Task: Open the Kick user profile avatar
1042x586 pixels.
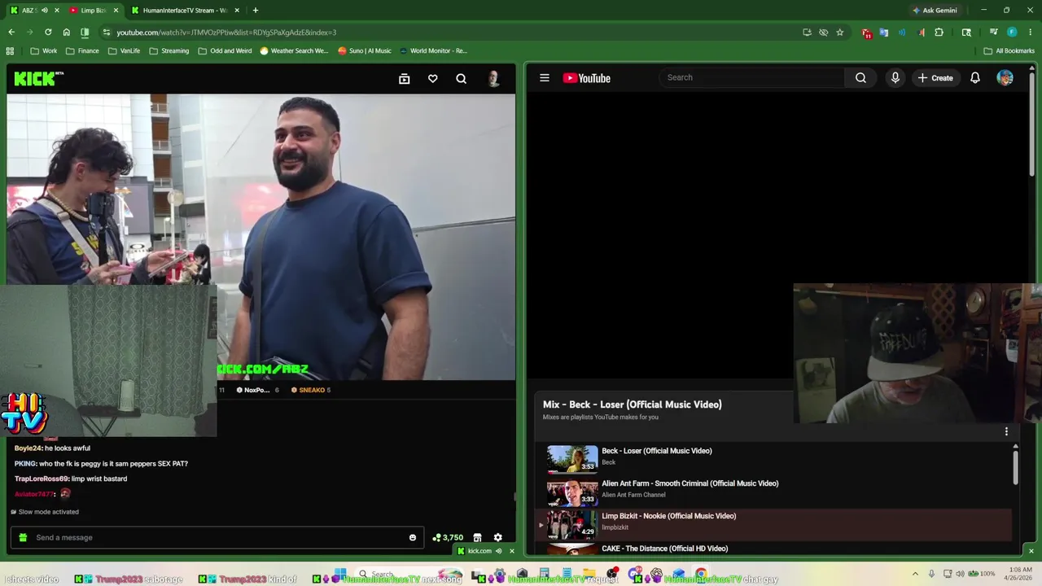Action: click(493, 79)
